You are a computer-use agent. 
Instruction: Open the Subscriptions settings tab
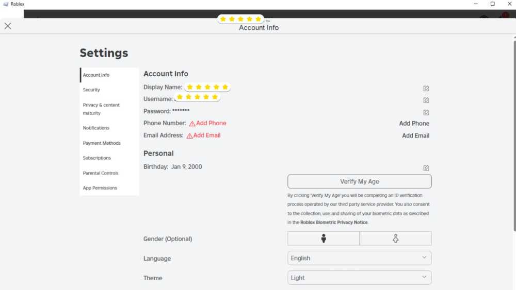pyautogui.click(x=109, y=158)
